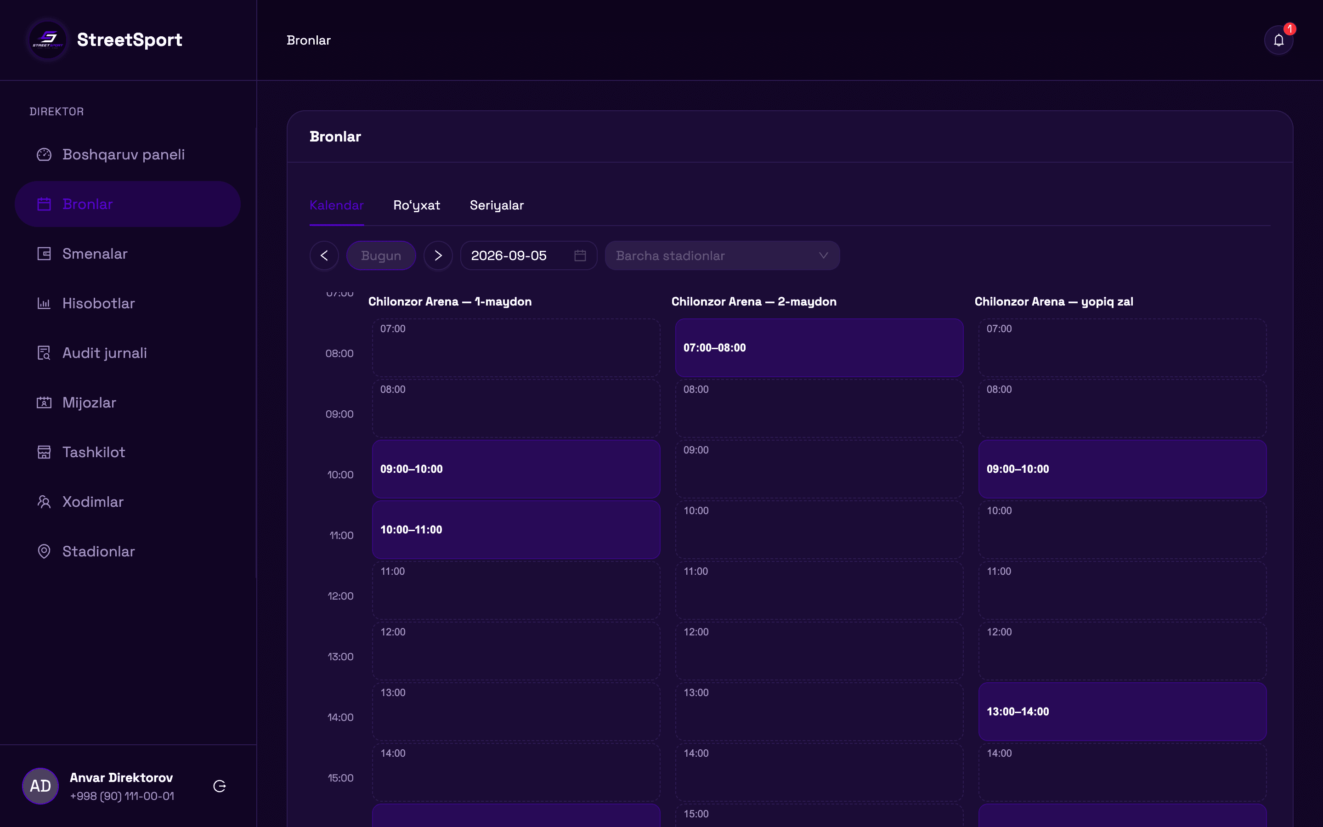Viewport: 1323px width, 827px height.
Task: Click the Audit jurnali icon
Action: (x=44, y=353)
